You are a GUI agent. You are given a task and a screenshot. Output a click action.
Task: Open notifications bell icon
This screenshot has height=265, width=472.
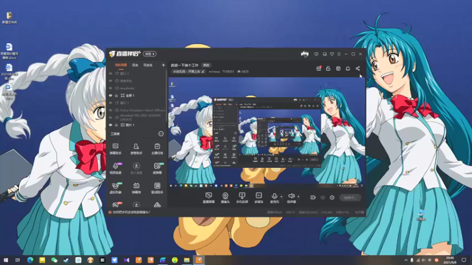(348, 68)
